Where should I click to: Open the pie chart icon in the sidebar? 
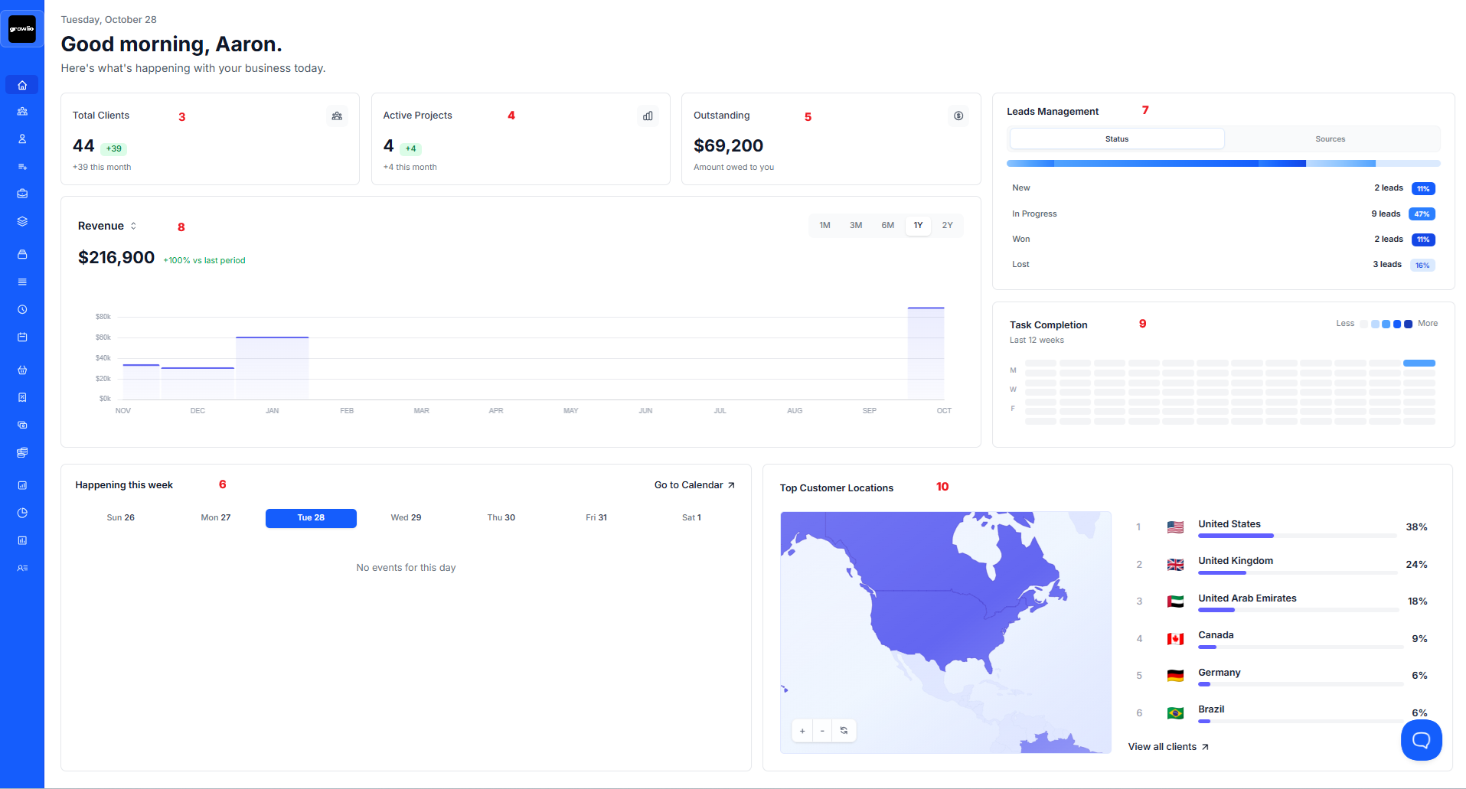click(22, 513)
